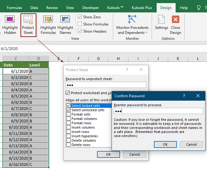Select the Date column header cell
This screenshot has height=169, width=207.
tap(16, 65)
